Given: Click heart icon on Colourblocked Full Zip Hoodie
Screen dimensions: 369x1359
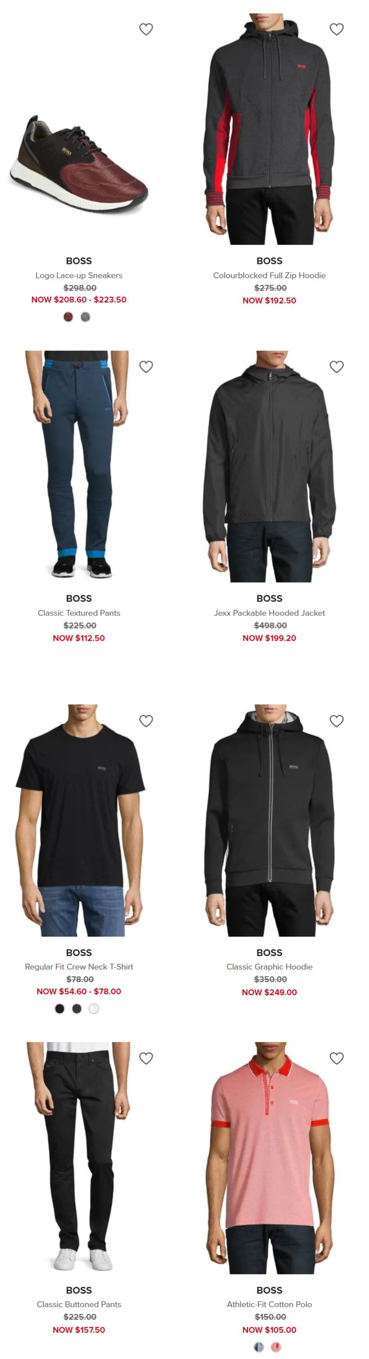Looking at the screenshot, I should 336,29.
